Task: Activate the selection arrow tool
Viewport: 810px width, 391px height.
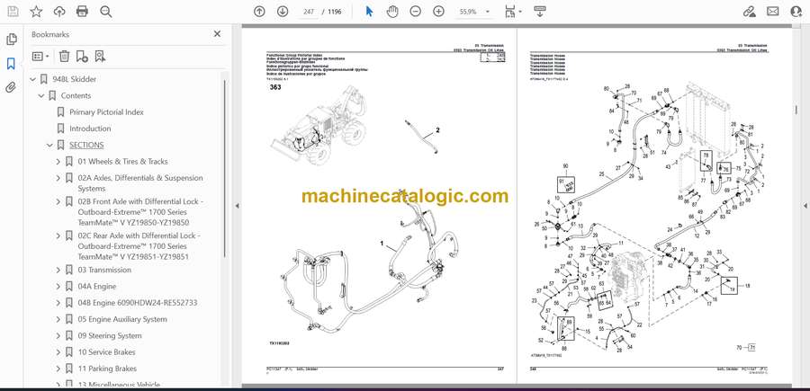Action: pyautogui.click(x=369, y=12)
